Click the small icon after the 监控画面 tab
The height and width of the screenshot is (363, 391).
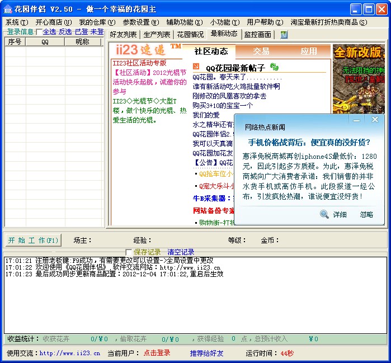[x=284, y=35]
